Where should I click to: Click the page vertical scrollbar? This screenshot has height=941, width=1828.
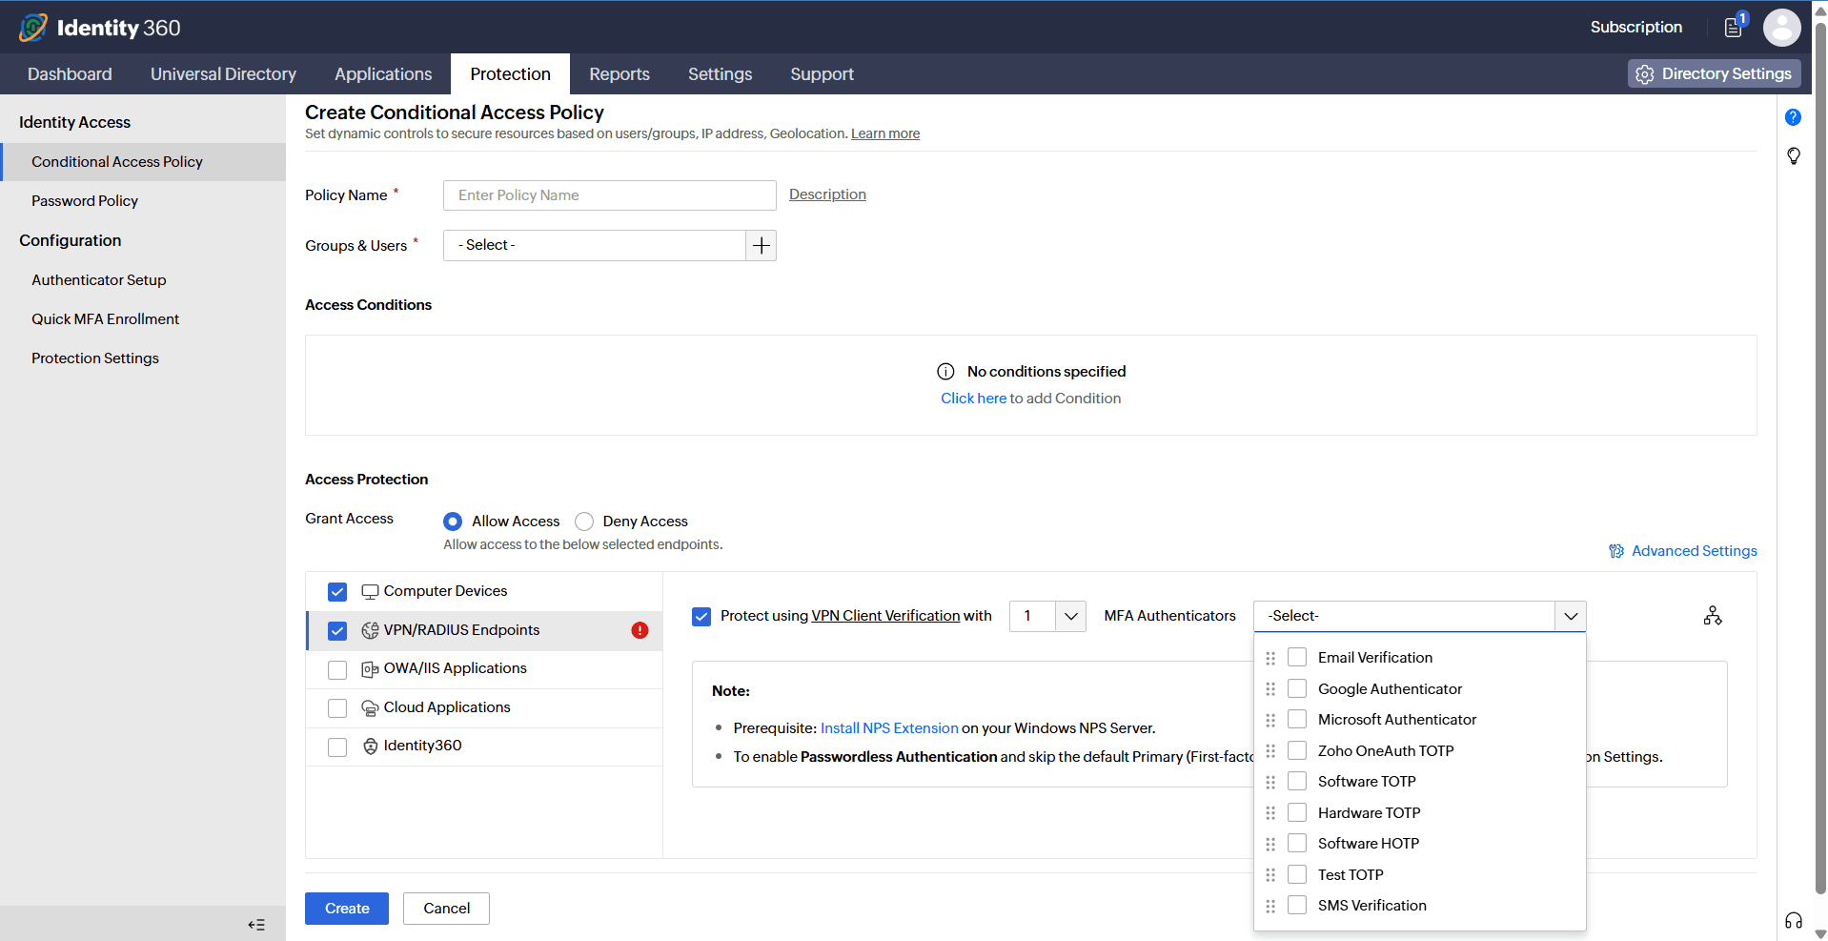1819,458
